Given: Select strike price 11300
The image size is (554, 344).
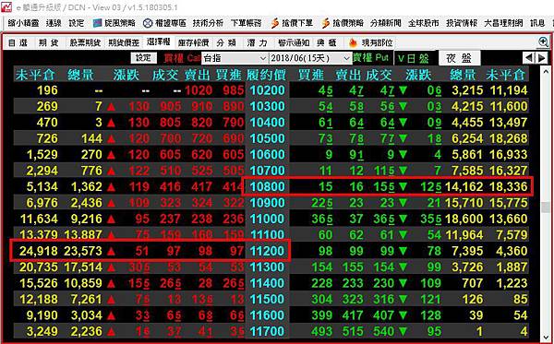Looking at the screenshot, I should 267,267.
